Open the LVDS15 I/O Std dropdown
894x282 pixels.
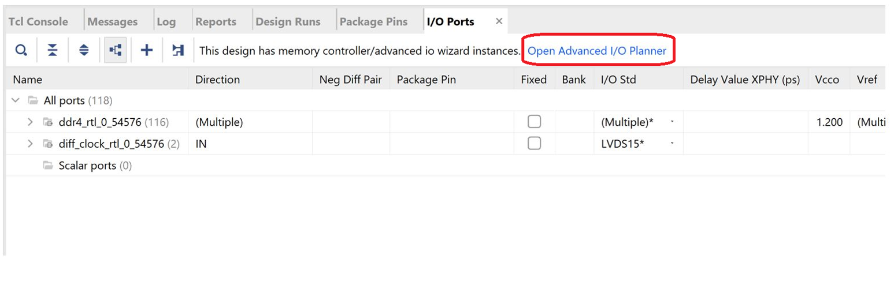(x=672, y=144)
